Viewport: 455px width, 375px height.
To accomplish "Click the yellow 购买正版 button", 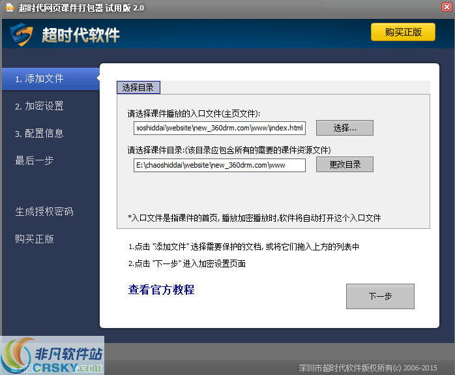I will [403, 32].
